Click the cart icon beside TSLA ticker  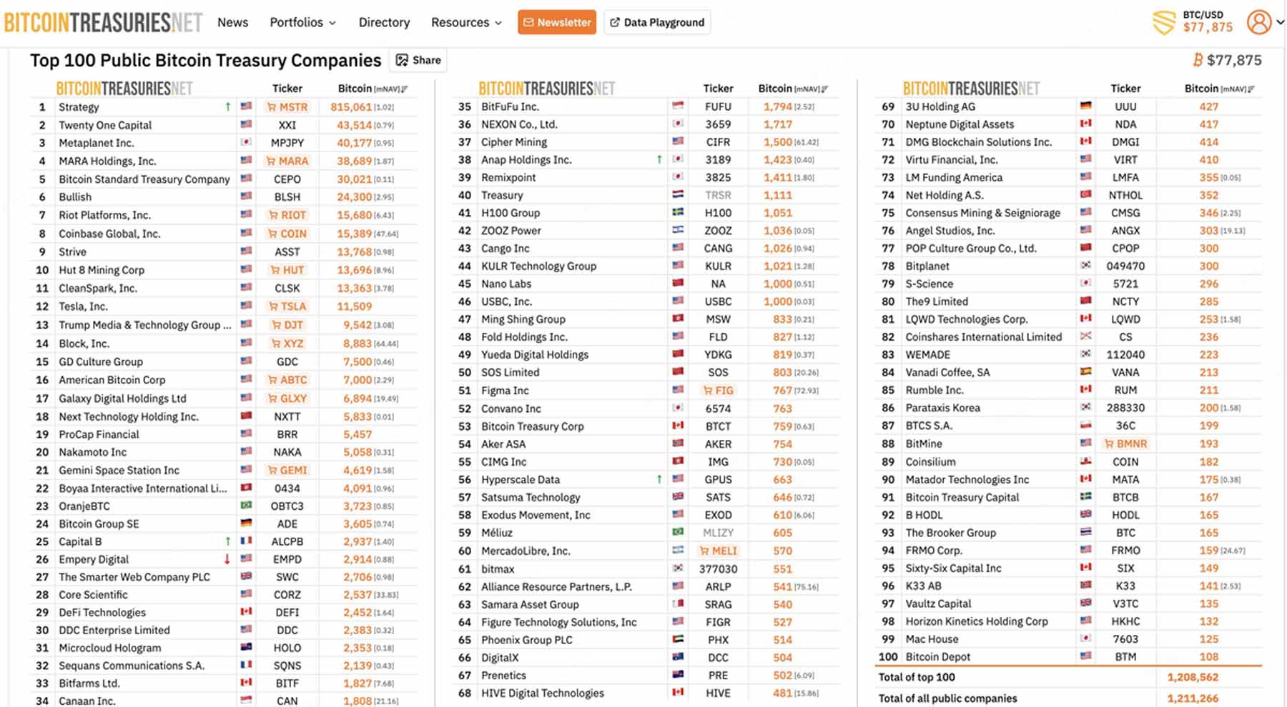(273, 306)
